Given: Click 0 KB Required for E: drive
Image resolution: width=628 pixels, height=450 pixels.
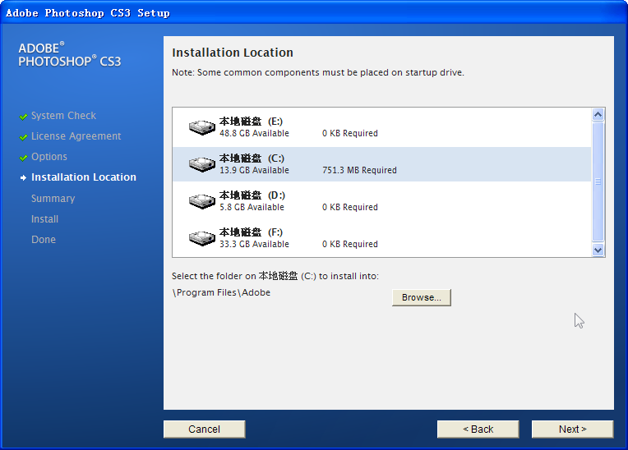Looking at the screenshot, I should coord(350,133).
